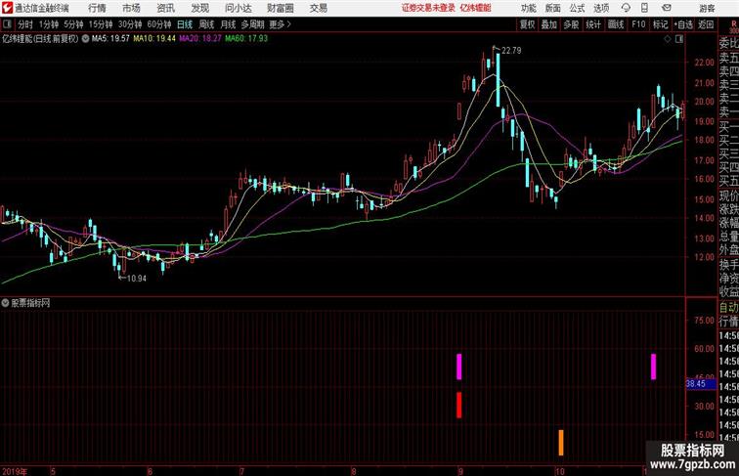Click +自选 to add to watchlist
Screen dimensions: 739x476
click(x=683, y=24)
